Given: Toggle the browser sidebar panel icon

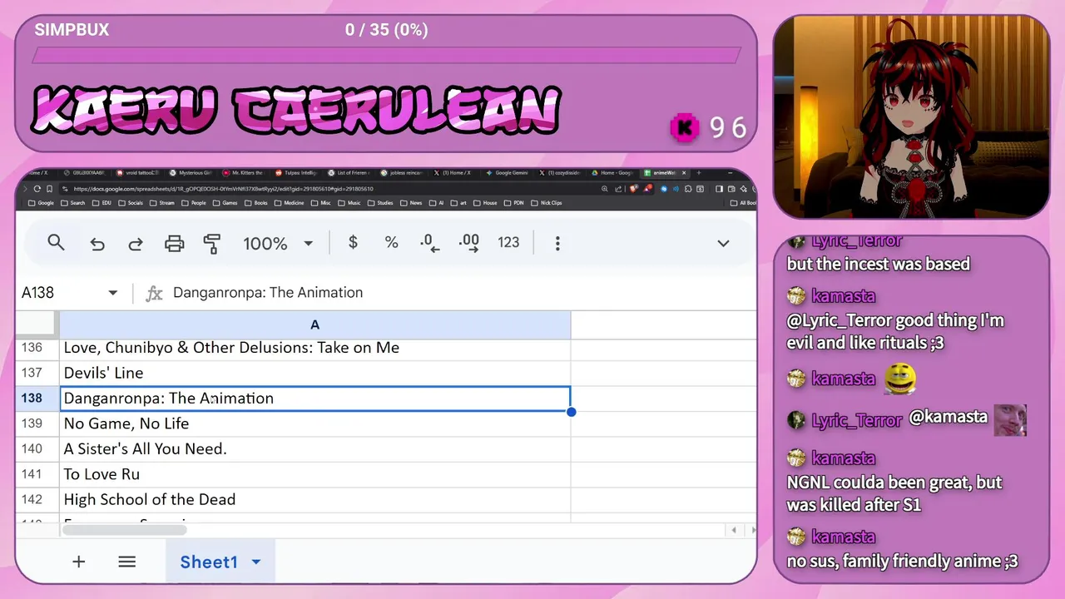Looking at the screenshot, I should [x=719, y=189].
